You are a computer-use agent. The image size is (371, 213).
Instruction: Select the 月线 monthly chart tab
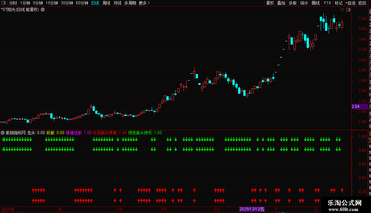coord(117,3)
